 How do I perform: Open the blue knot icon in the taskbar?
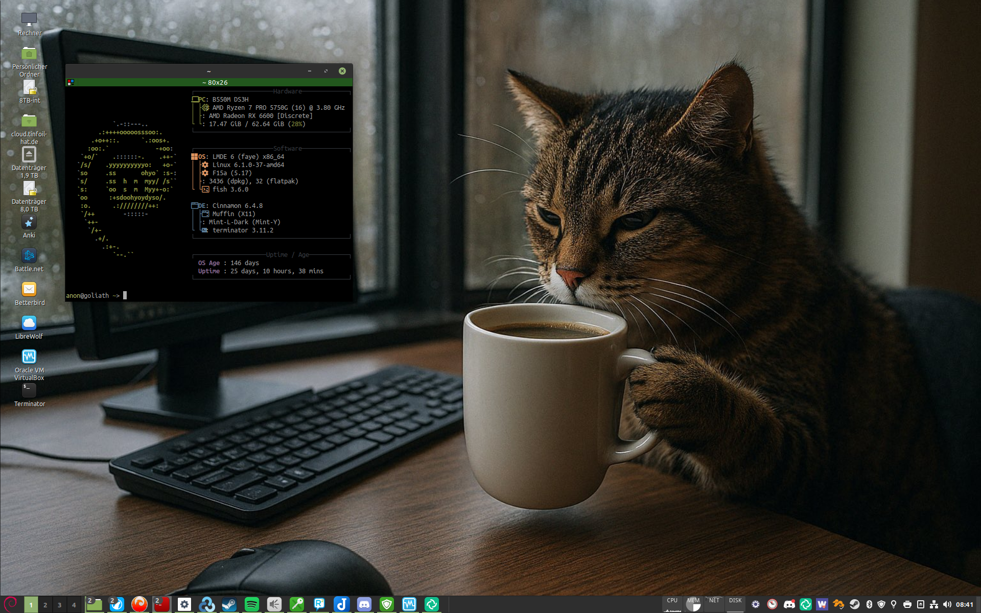[207, 604]
